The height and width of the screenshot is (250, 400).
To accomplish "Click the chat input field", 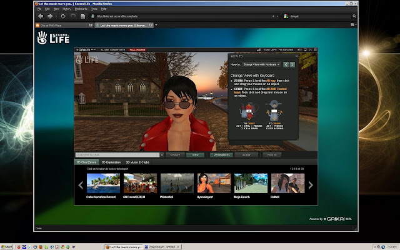I will click(x=117, y=155).
